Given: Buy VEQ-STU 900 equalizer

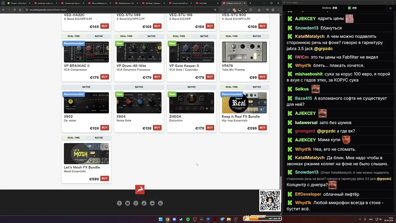Looking at the screenshot, I should coord(263,26).
